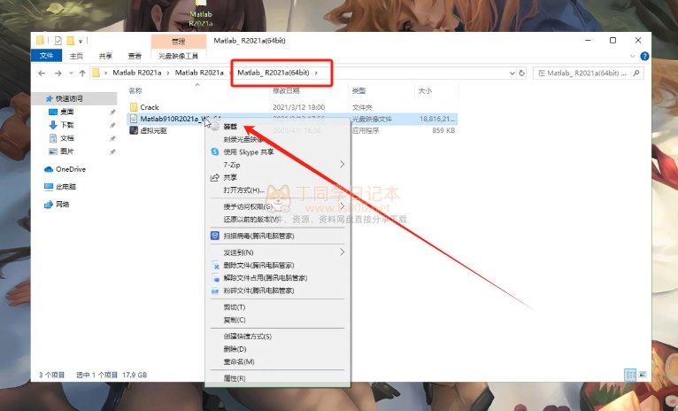The image size is (678, 411).
Task: Open 网络 in the navigation pane
Action: (62, 205)
